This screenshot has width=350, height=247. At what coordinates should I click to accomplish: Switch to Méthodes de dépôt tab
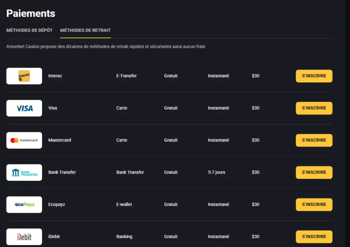[29, 30]
